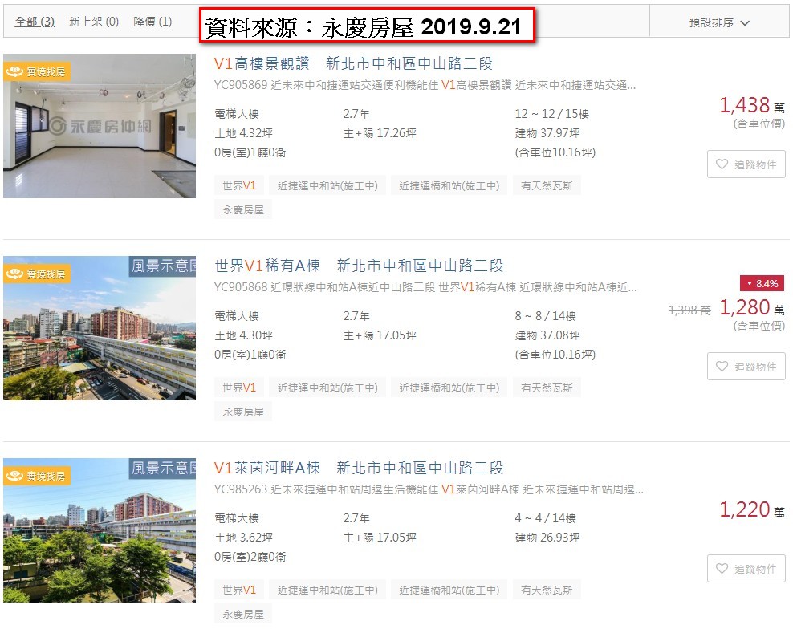Click 追蹤物件 for the 1,280萬 listing
The image size is (793, 629).
click(746, 367)
